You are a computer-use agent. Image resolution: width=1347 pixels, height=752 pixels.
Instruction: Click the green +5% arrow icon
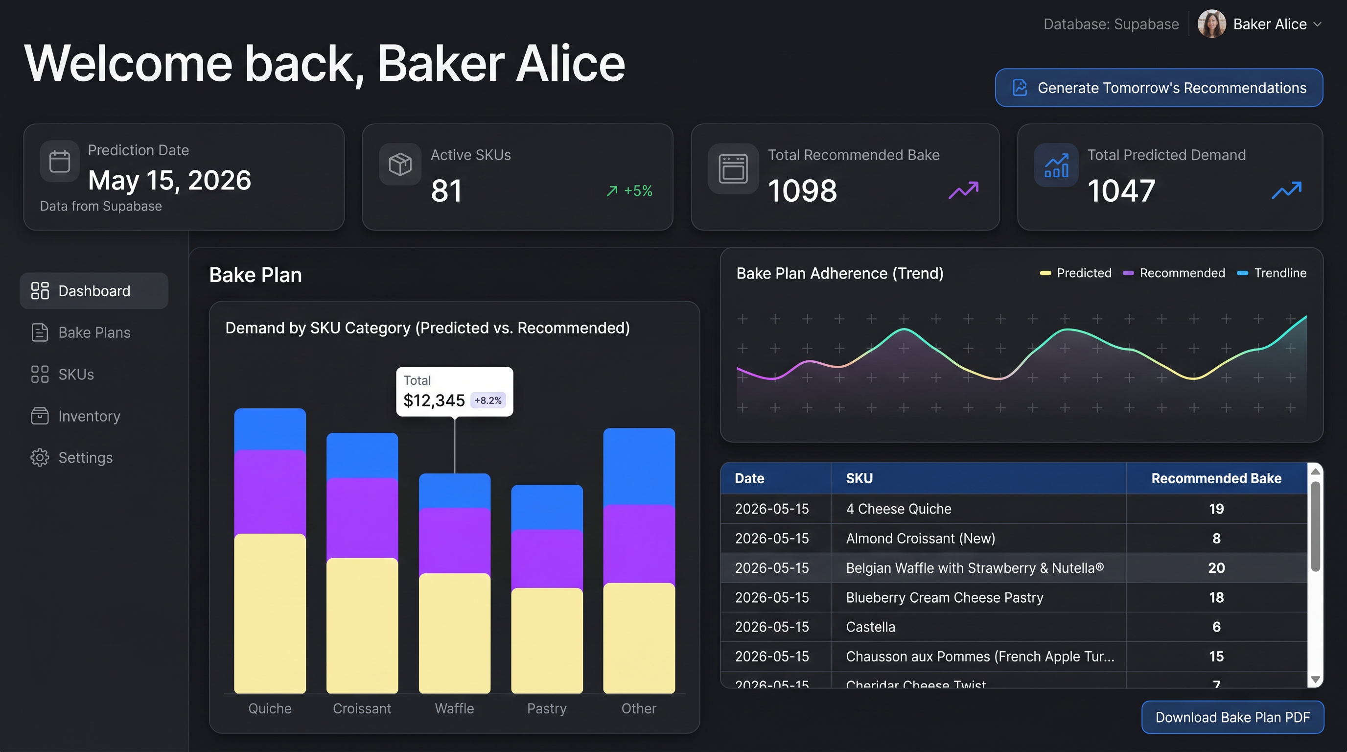(612, 191)
